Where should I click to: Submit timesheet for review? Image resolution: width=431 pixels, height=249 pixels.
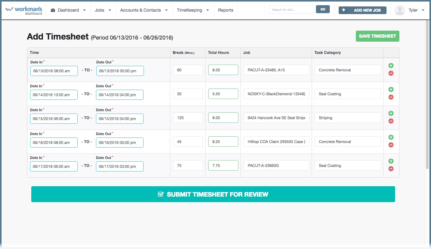click(213, 194)
